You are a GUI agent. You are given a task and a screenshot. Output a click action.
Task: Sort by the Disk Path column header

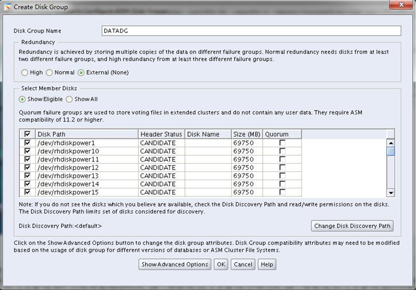tap(87, 134)
